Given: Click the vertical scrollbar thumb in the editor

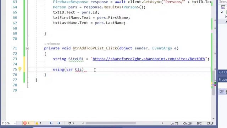Looking at the screenshot, I should point(214,83).
